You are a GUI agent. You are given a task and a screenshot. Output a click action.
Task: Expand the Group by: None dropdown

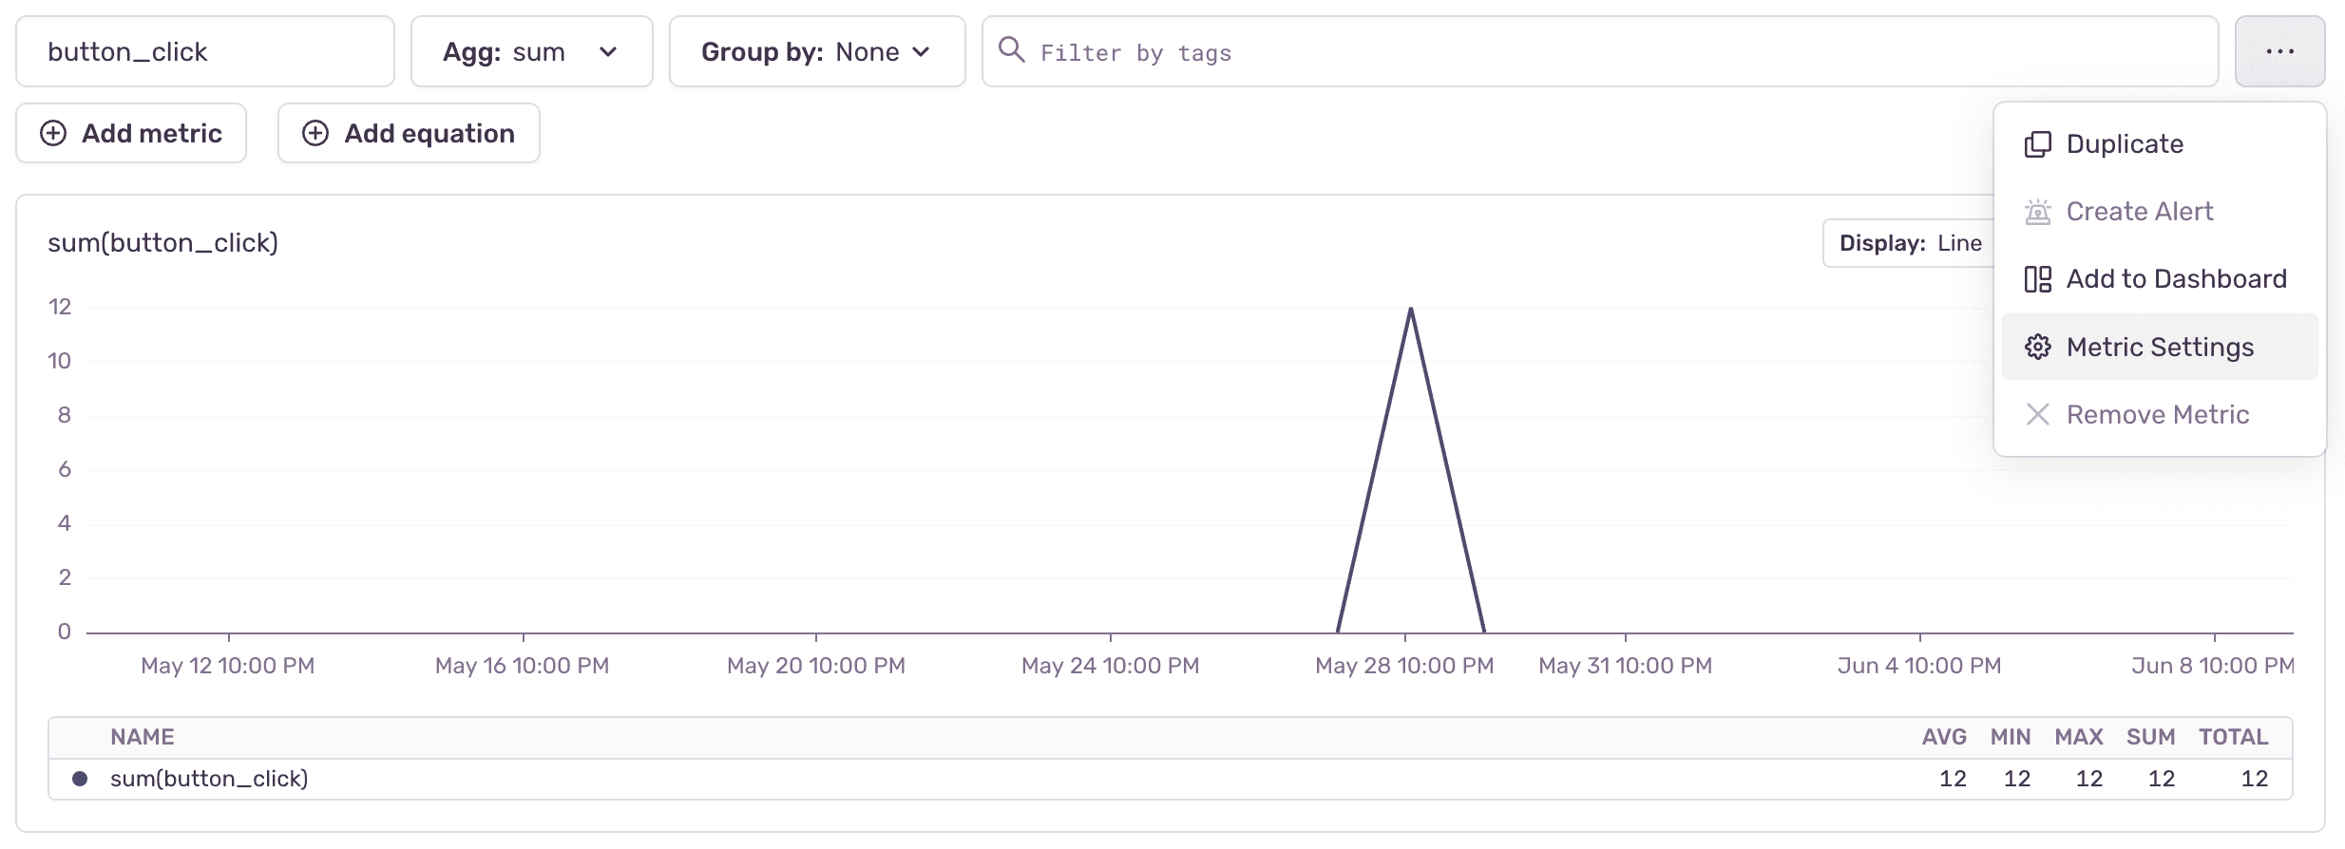pyautogui.click(x=816, y=52)
